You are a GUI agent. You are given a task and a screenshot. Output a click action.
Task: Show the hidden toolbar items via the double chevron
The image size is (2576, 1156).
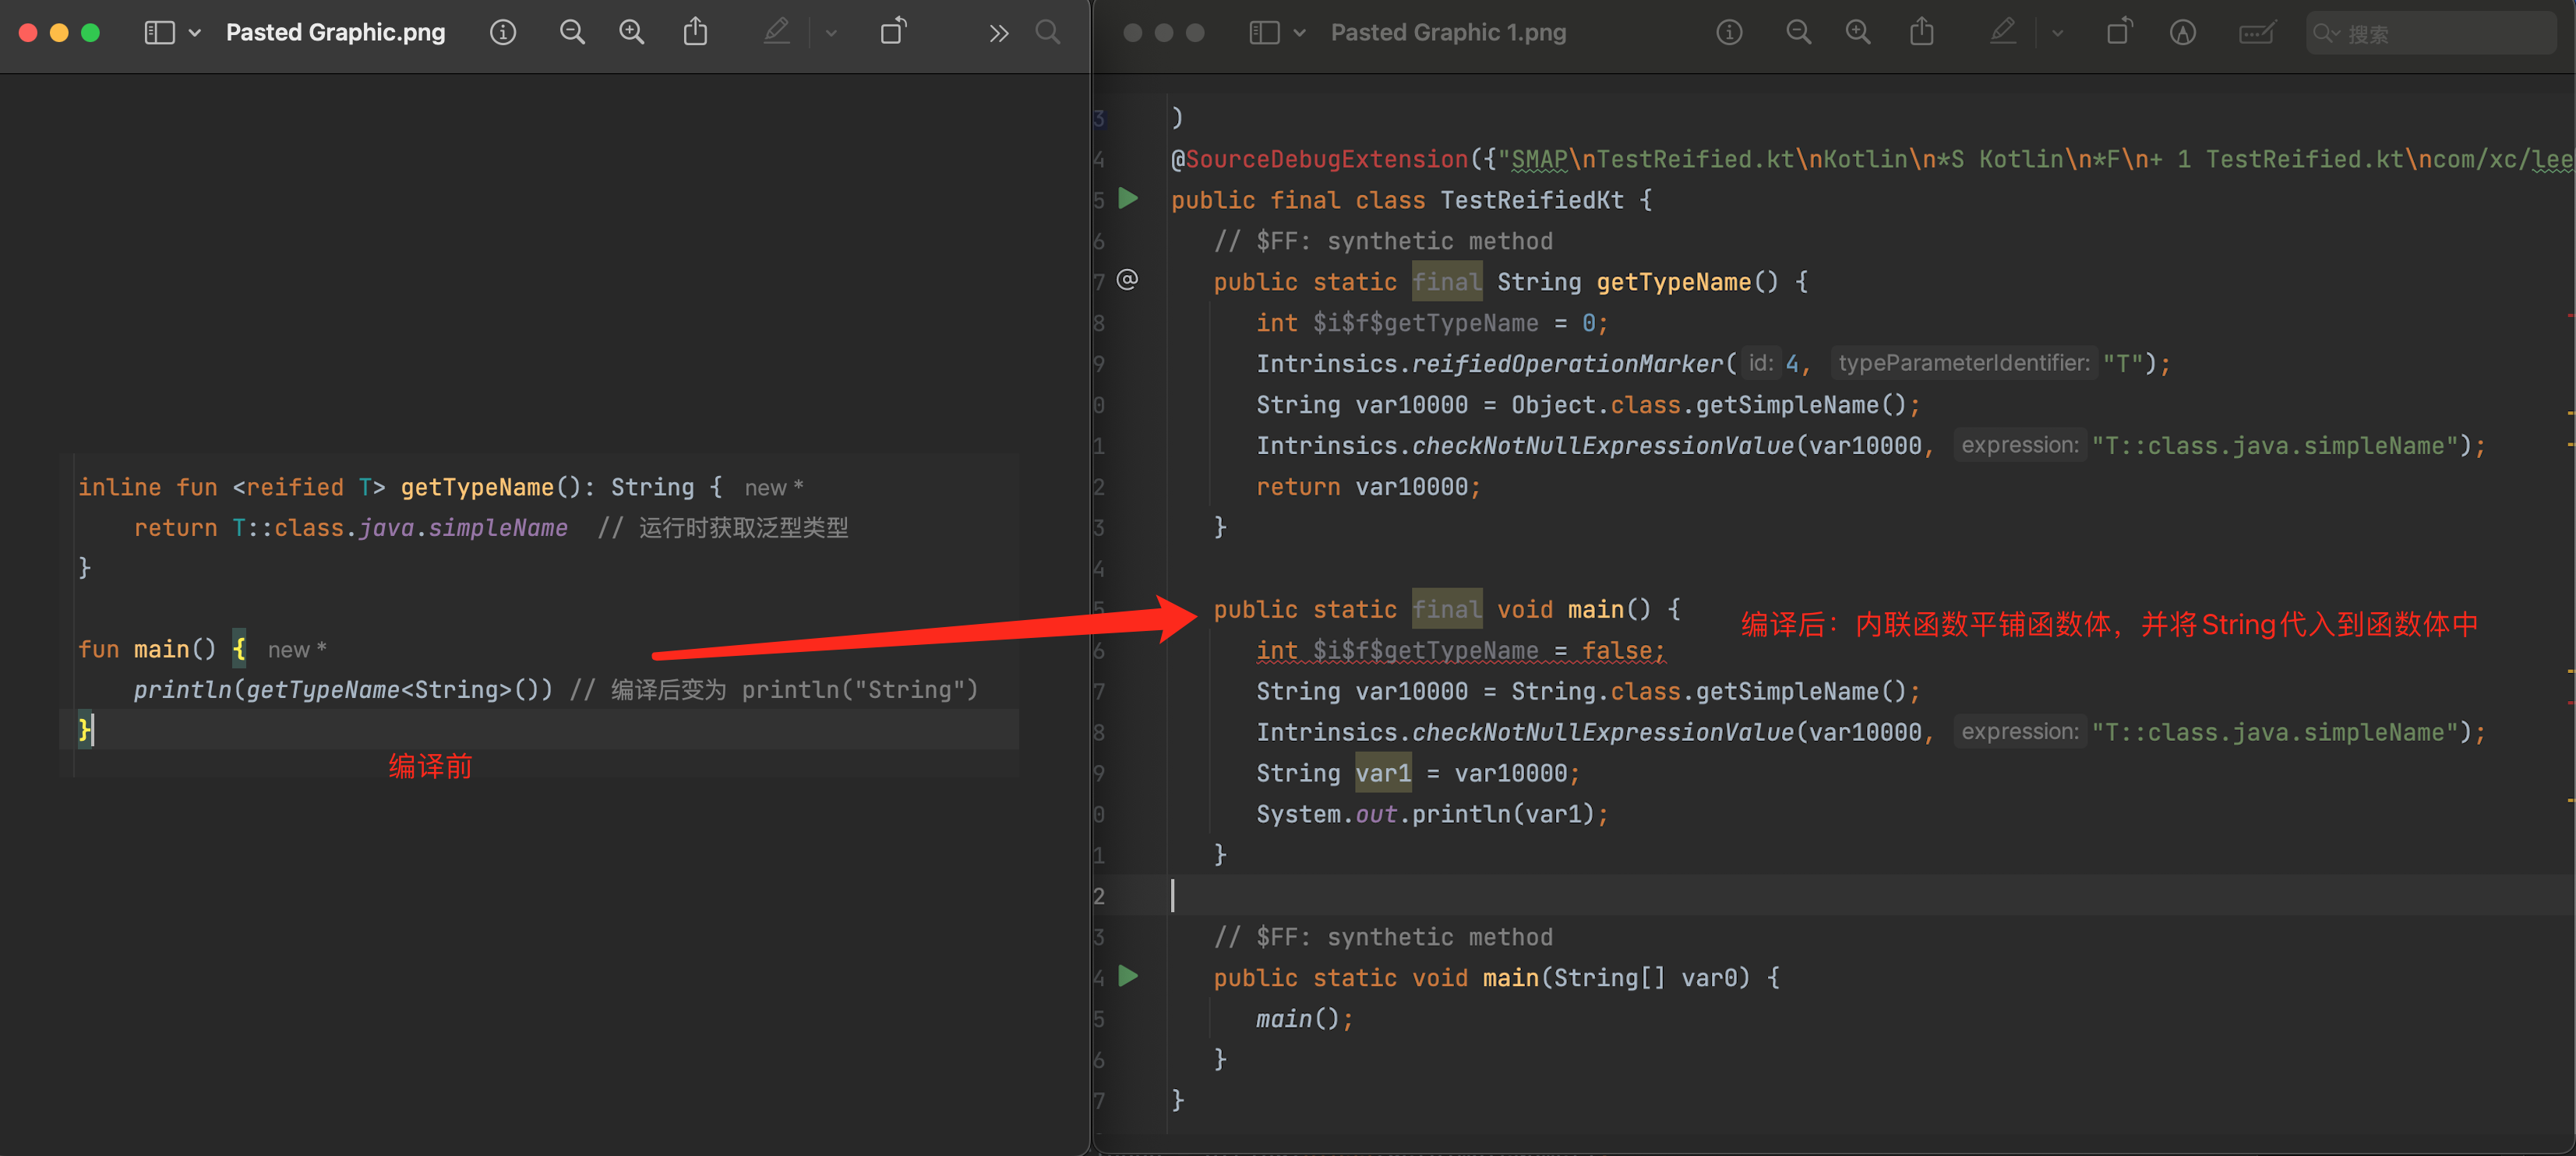coord(998,33)
